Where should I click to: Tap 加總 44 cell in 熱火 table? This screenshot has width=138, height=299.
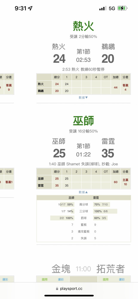point(116,87)
